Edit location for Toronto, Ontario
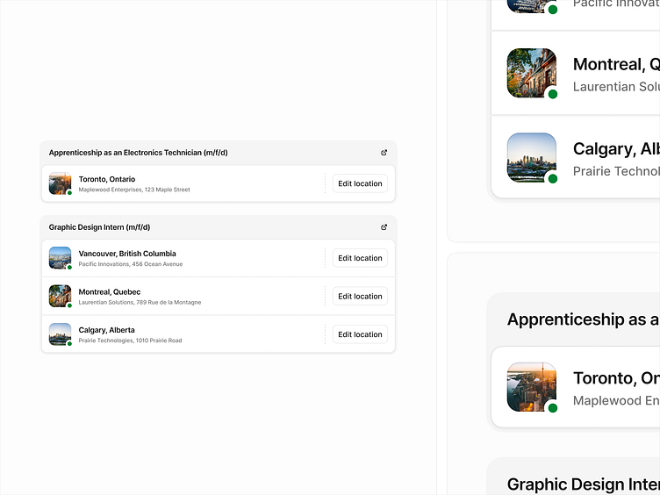Screen dimensions: 660x495 pos(360,183)
